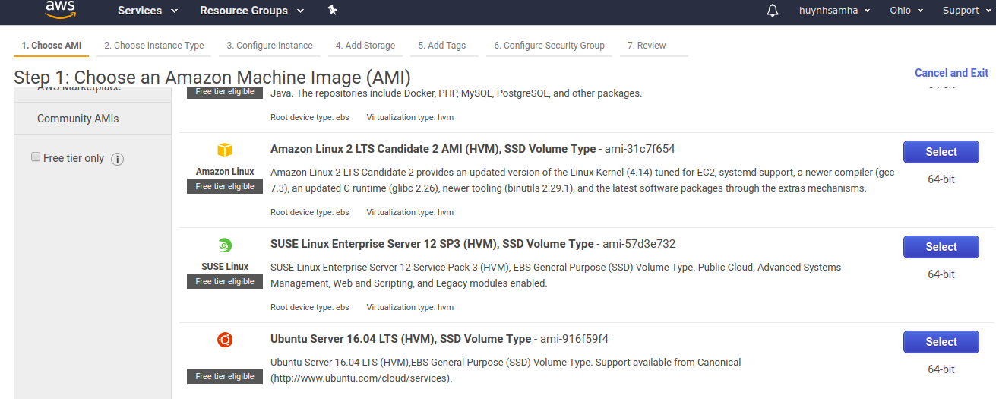The image size is (996, 399).
Task: Expand the Resource Groups dropdown
Action: pos(251,11)
